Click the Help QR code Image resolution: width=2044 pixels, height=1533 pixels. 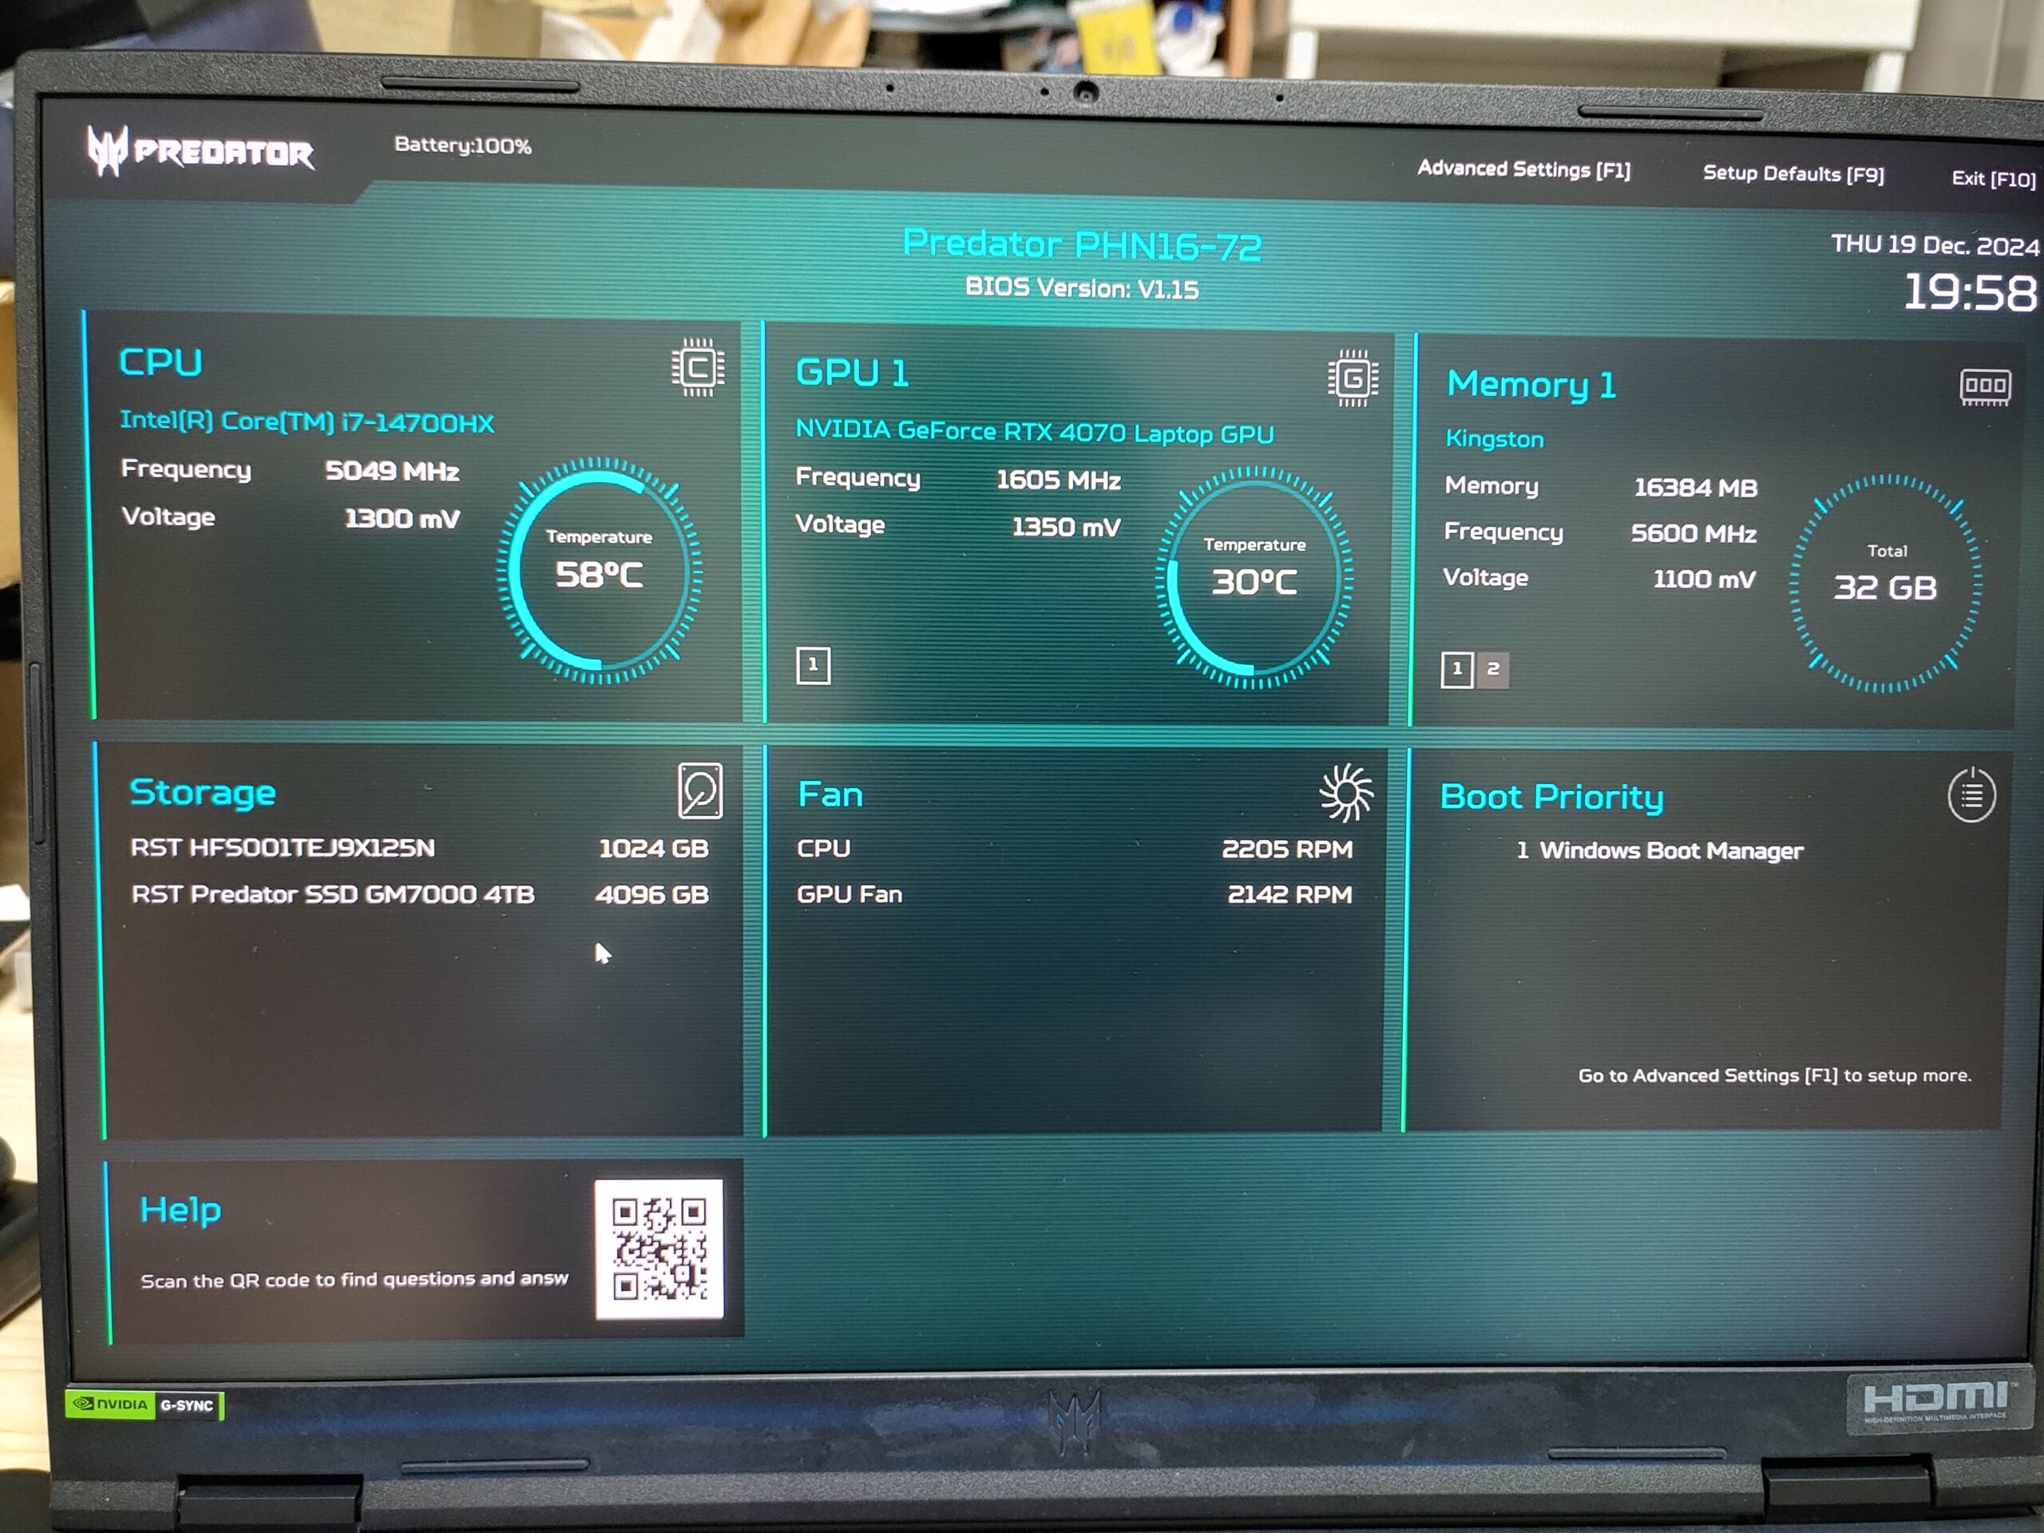coord(659,1249)
